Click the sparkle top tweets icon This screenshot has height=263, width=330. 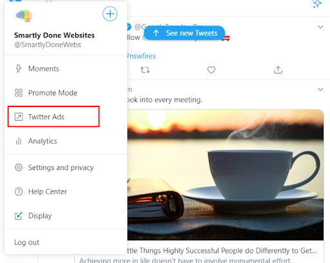(317, 4)
